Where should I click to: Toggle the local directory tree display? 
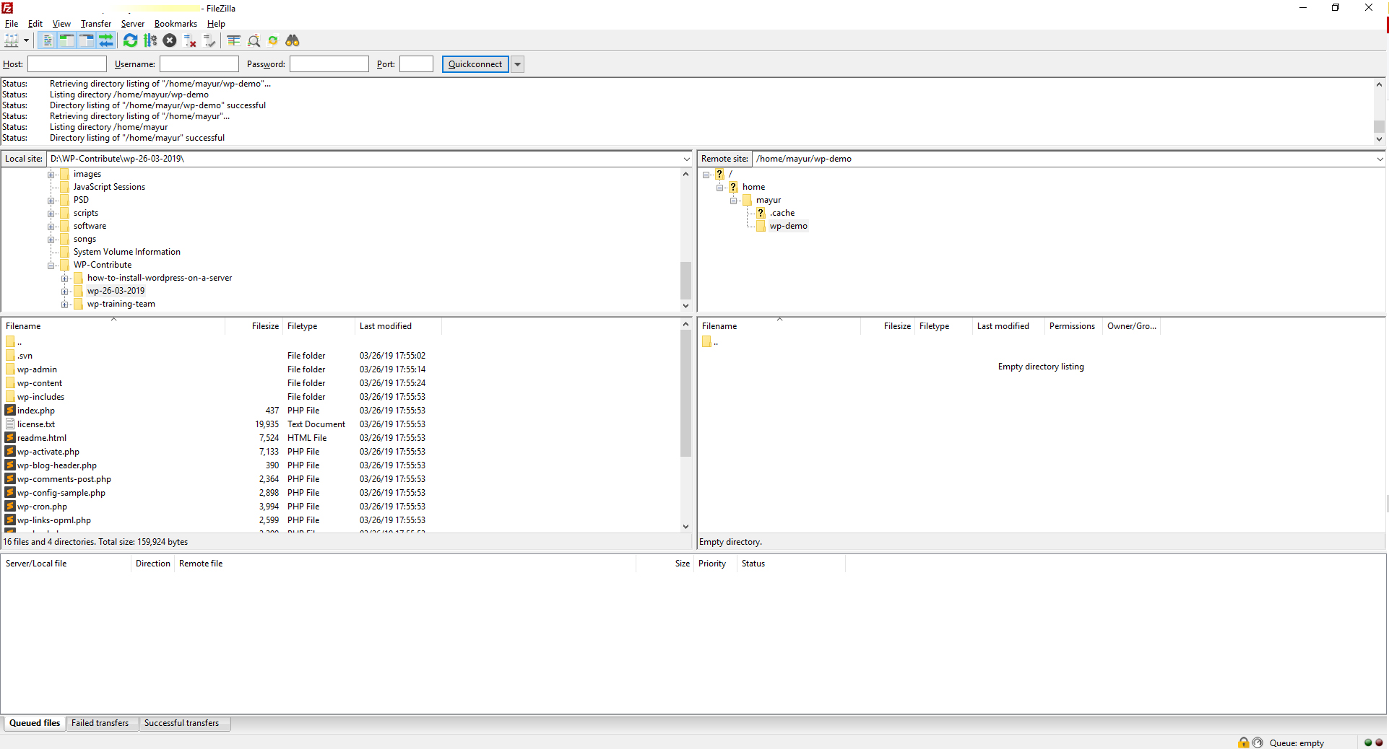66,40
